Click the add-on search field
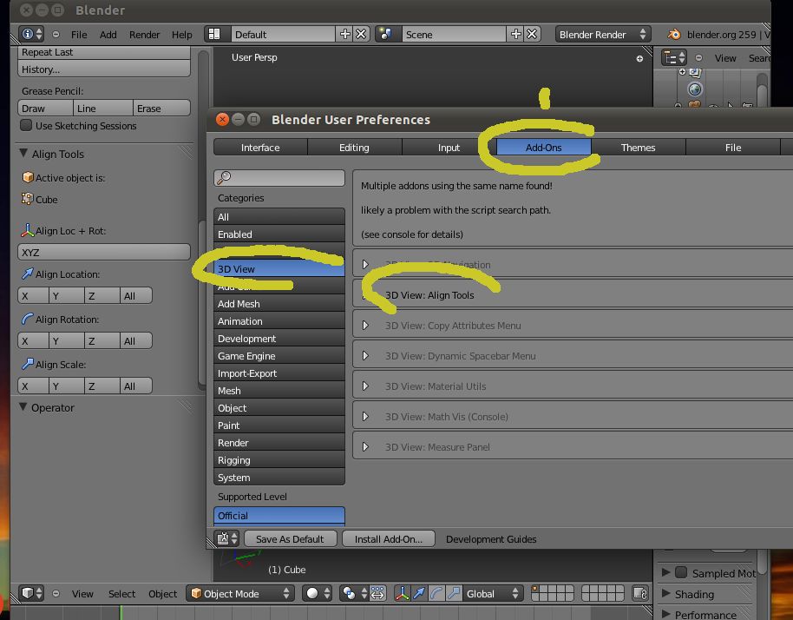This screenshot has height=620, width=793. click(x=279, y=177)
